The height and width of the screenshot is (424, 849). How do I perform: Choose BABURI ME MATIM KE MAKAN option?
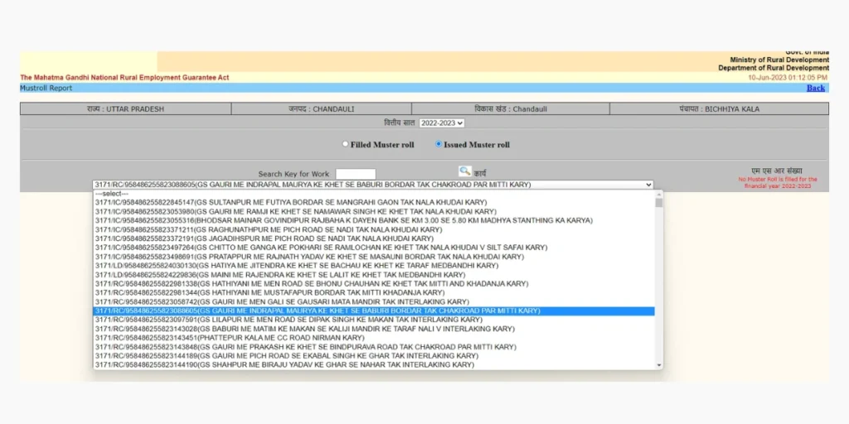point(374,329)
